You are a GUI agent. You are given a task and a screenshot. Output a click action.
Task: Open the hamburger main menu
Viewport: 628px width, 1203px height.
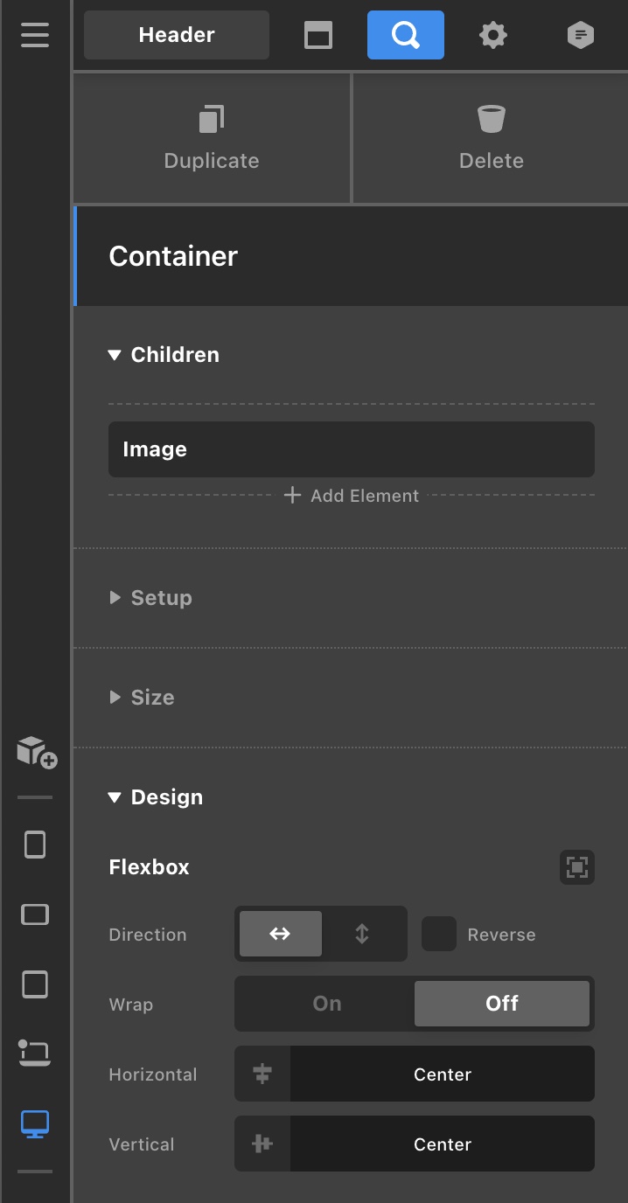point(35,35)
